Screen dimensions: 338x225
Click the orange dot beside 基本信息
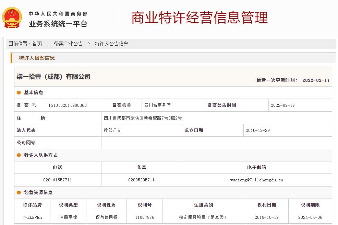pyautogui.click(x=19, y=93)
